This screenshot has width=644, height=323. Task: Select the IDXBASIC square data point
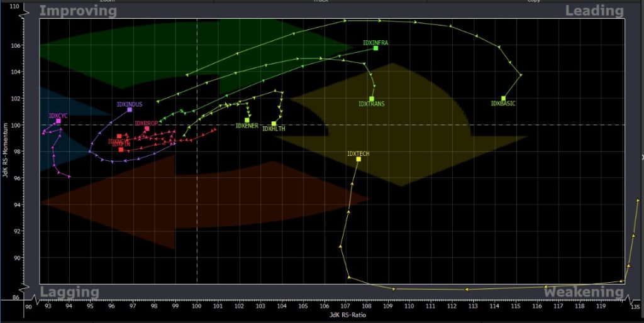504,99
